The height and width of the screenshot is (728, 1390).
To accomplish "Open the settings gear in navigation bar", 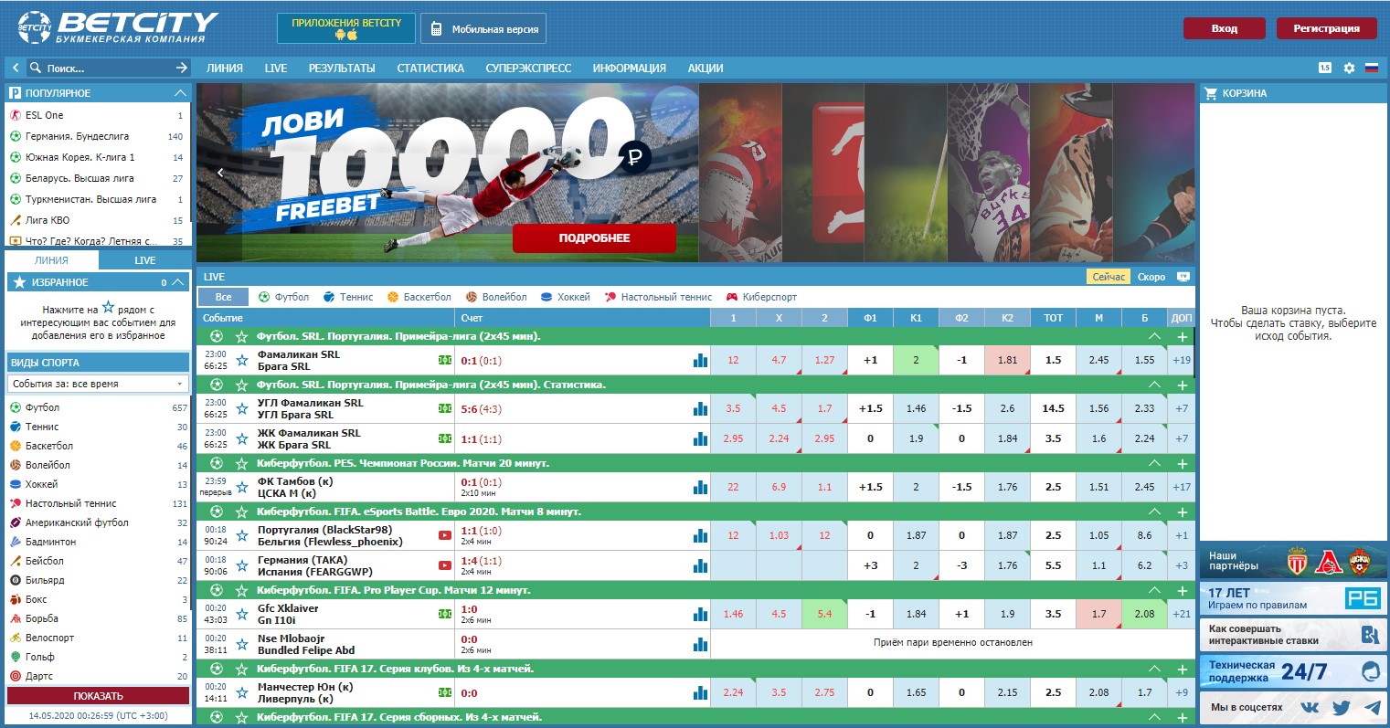I will (x=1349, y=68).
